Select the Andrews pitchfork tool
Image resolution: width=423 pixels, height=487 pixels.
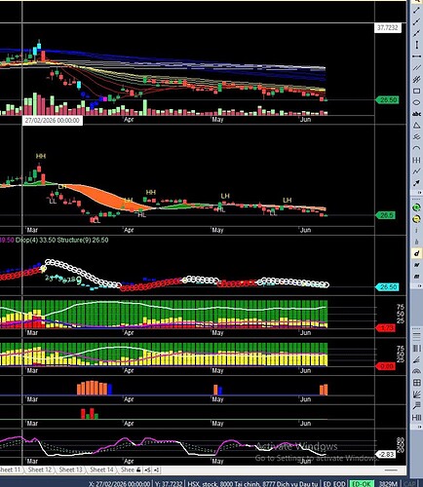coord(416,137)
